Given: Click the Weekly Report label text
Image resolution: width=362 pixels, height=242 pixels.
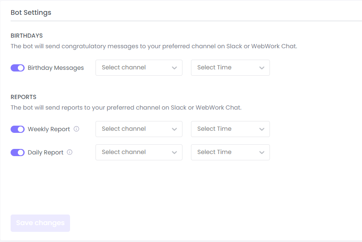Looking at the screenshot, I should tap(49, 129).
